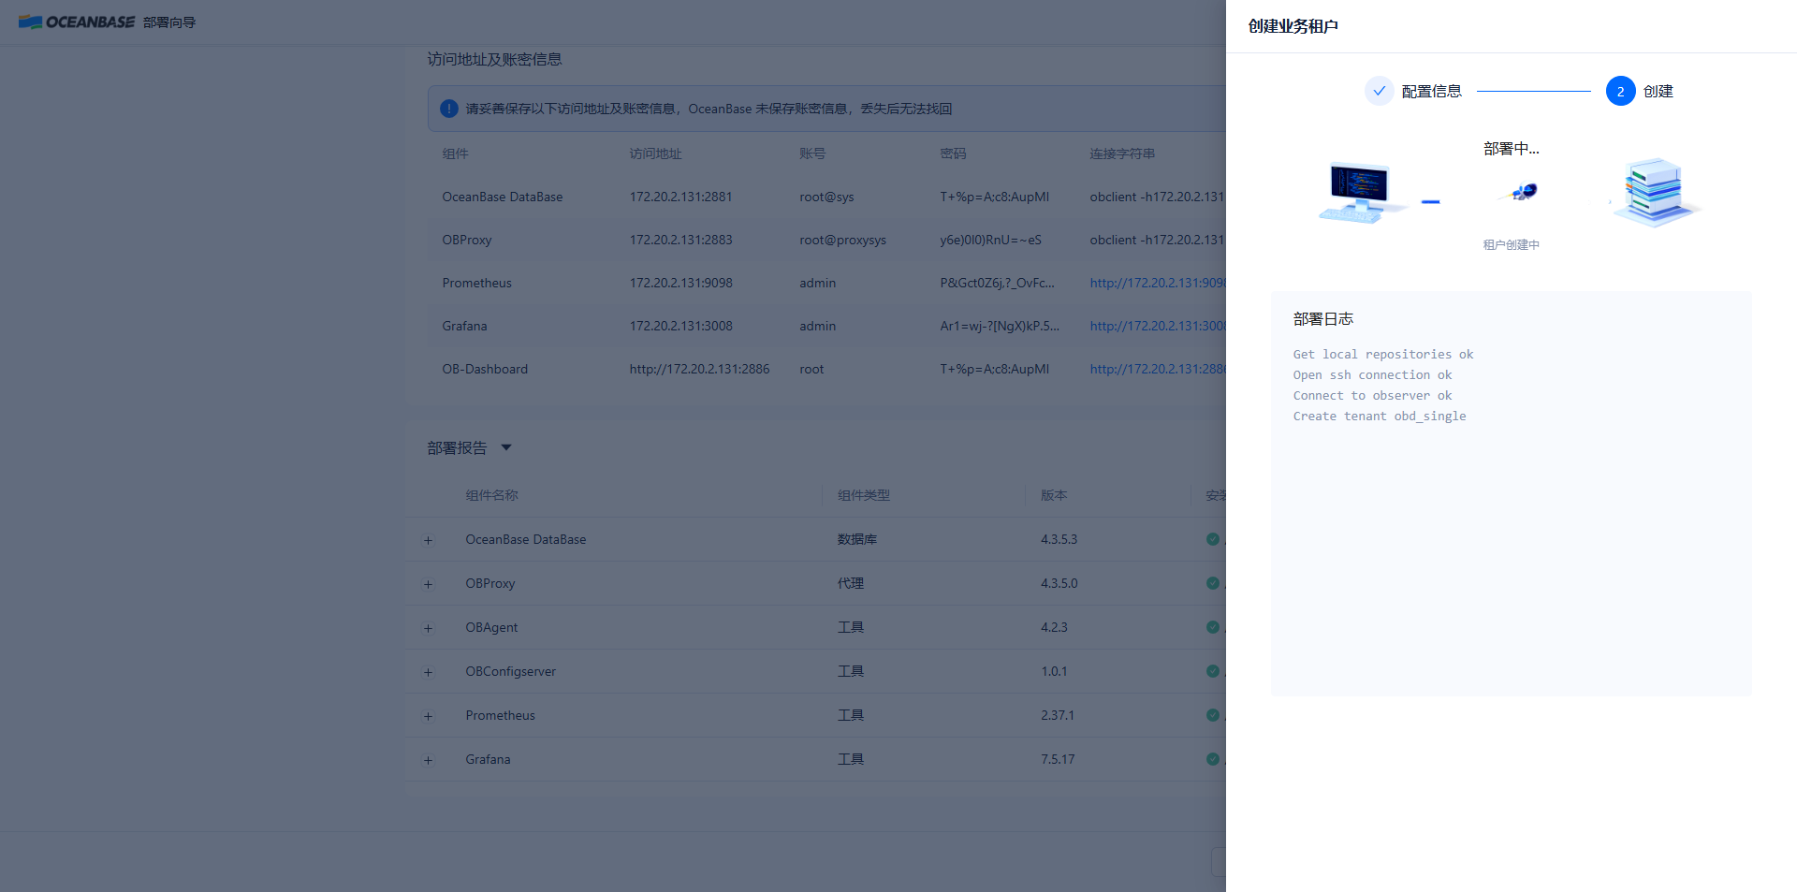
Task: Click the blue info icon in the notice banner
Action: click(x=449, y=109)
